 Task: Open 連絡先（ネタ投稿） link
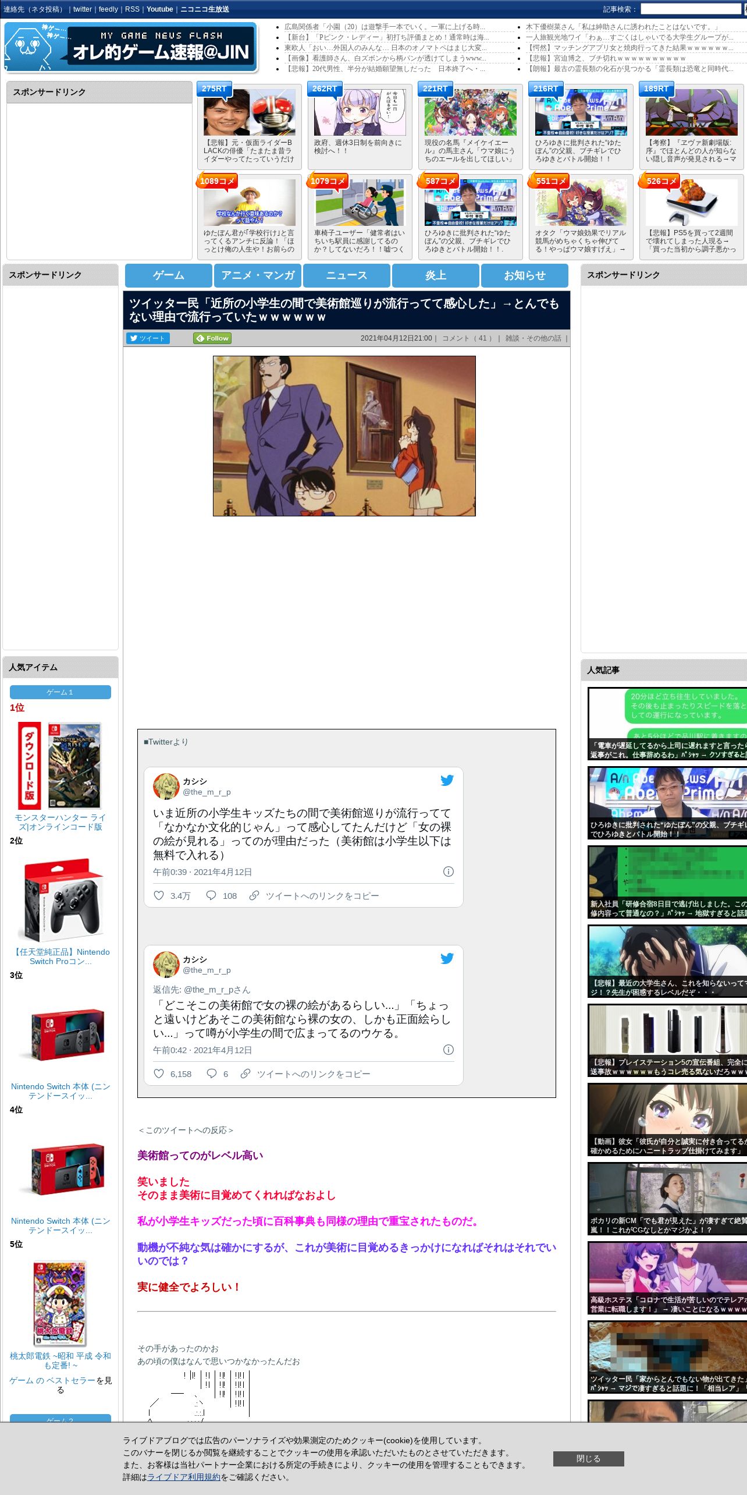coord(34,9)
